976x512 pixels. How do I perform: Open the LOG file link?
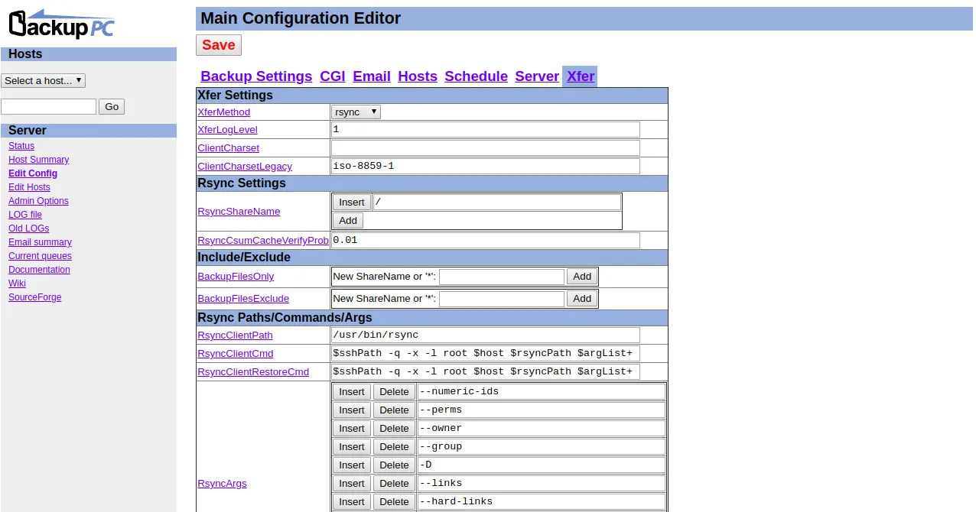pos(25,215)
